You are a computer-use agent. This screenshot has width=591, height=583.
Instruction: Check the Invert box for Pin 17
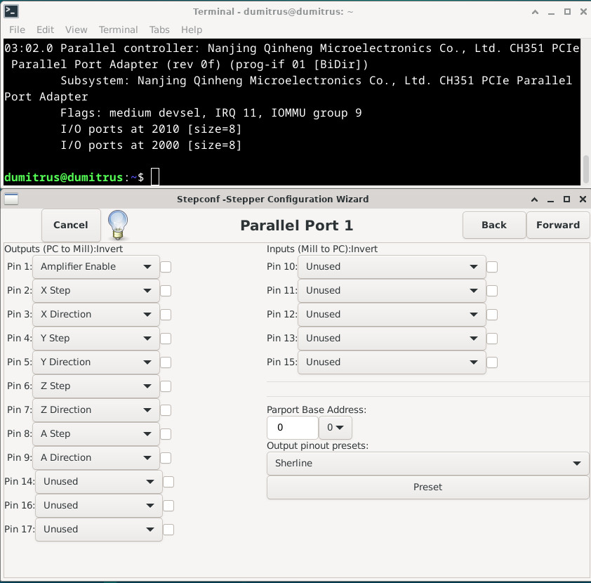(168, 530)
